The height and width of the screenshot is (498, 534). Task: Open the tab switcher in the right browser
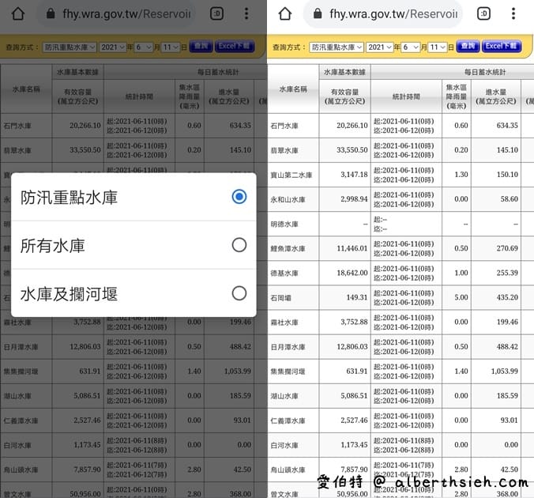point(483,13)
